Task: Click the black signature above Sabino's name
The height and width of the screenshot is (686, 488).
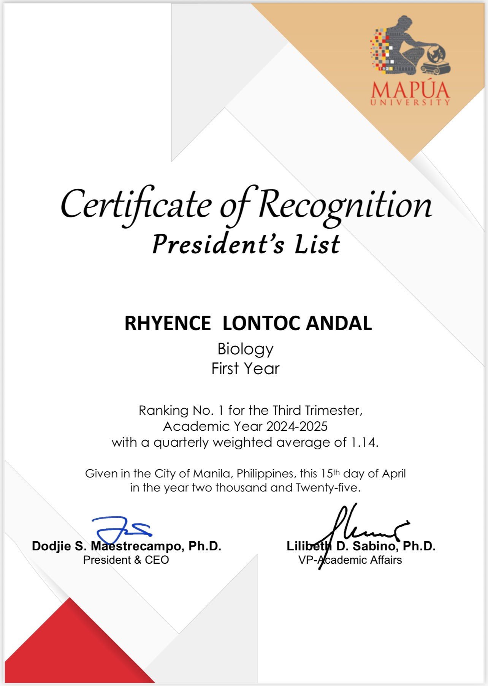Action: tap(361, 536)
